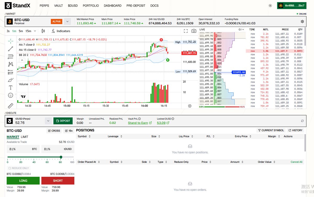The width and height of the screenshot is (314, 197).
Task: Open Locked DUSD 53.09 external link
Action: pyautogui.click(x=163, y=123)
